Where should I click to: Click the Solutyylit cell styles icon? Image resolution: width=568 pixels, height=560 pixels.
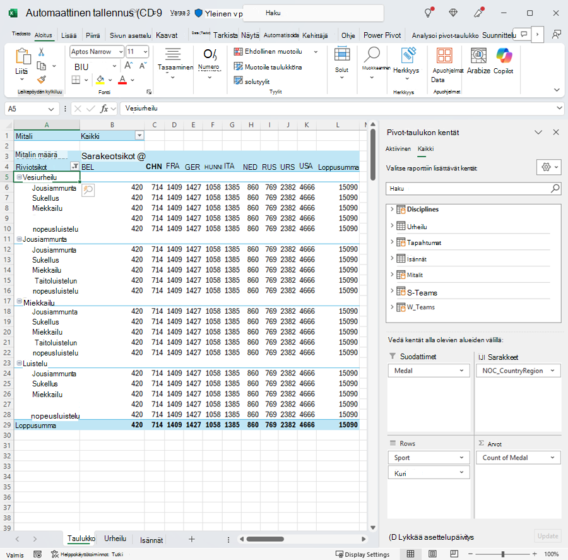pos(238,81)
